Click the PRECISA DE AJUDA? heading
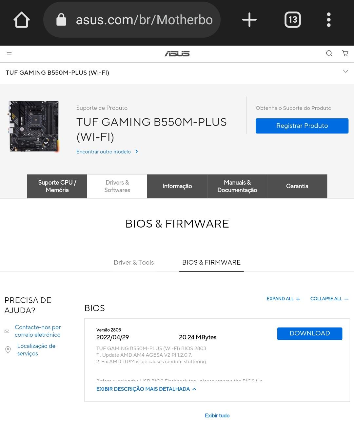The width and height of the screenshot is (354, 441). tap(28, 305)
